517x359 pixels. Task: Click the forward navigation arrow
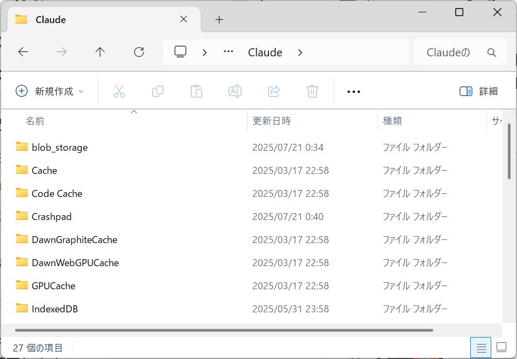62,52
